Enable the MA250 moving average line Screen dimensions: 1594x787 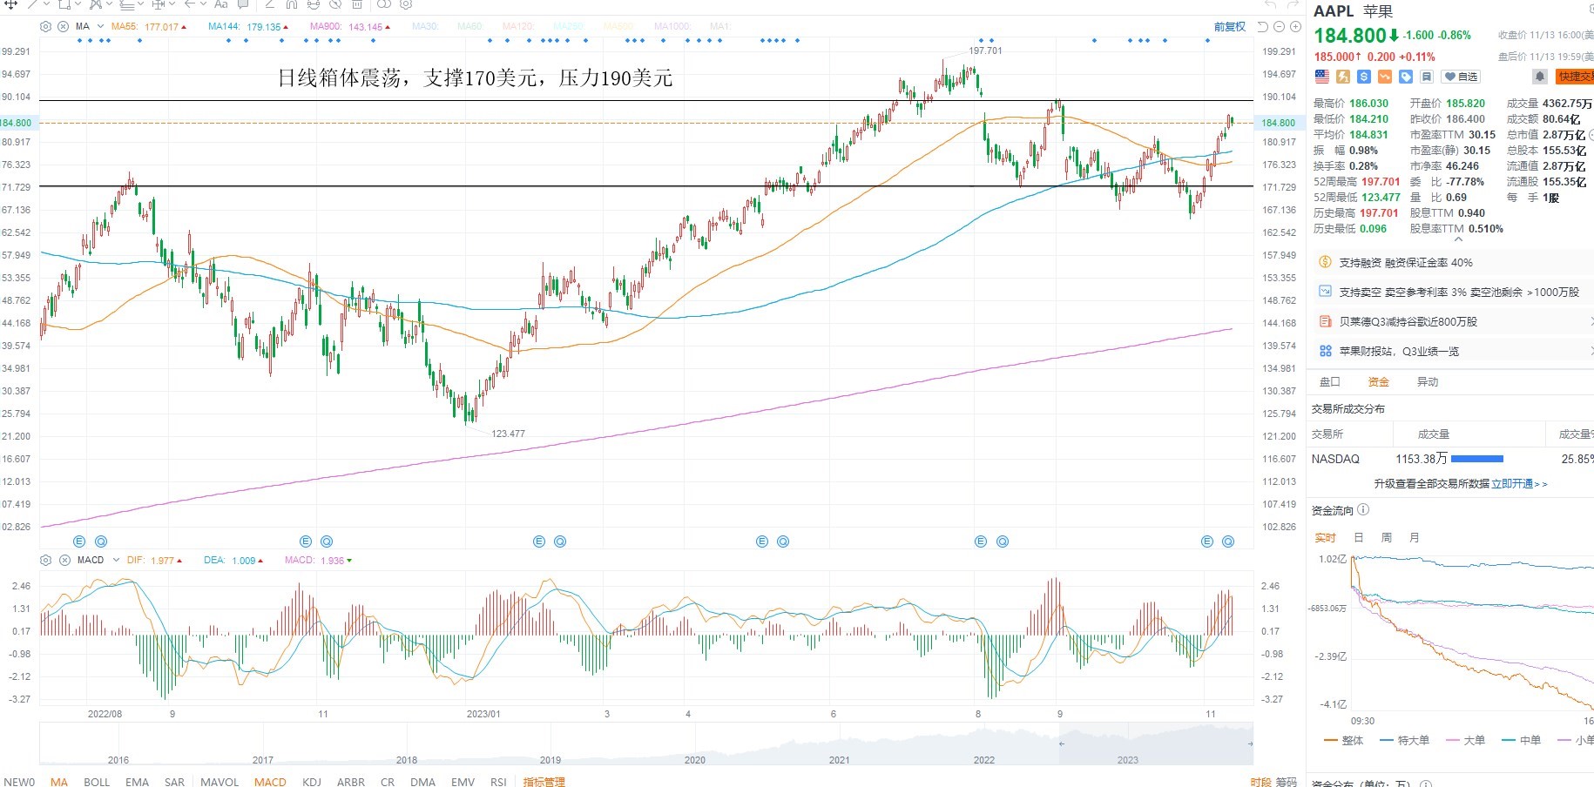click(x=569, y=27)
